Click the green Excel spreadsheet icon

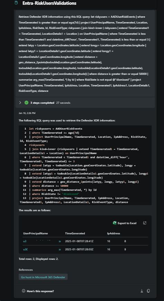[115, 223]
